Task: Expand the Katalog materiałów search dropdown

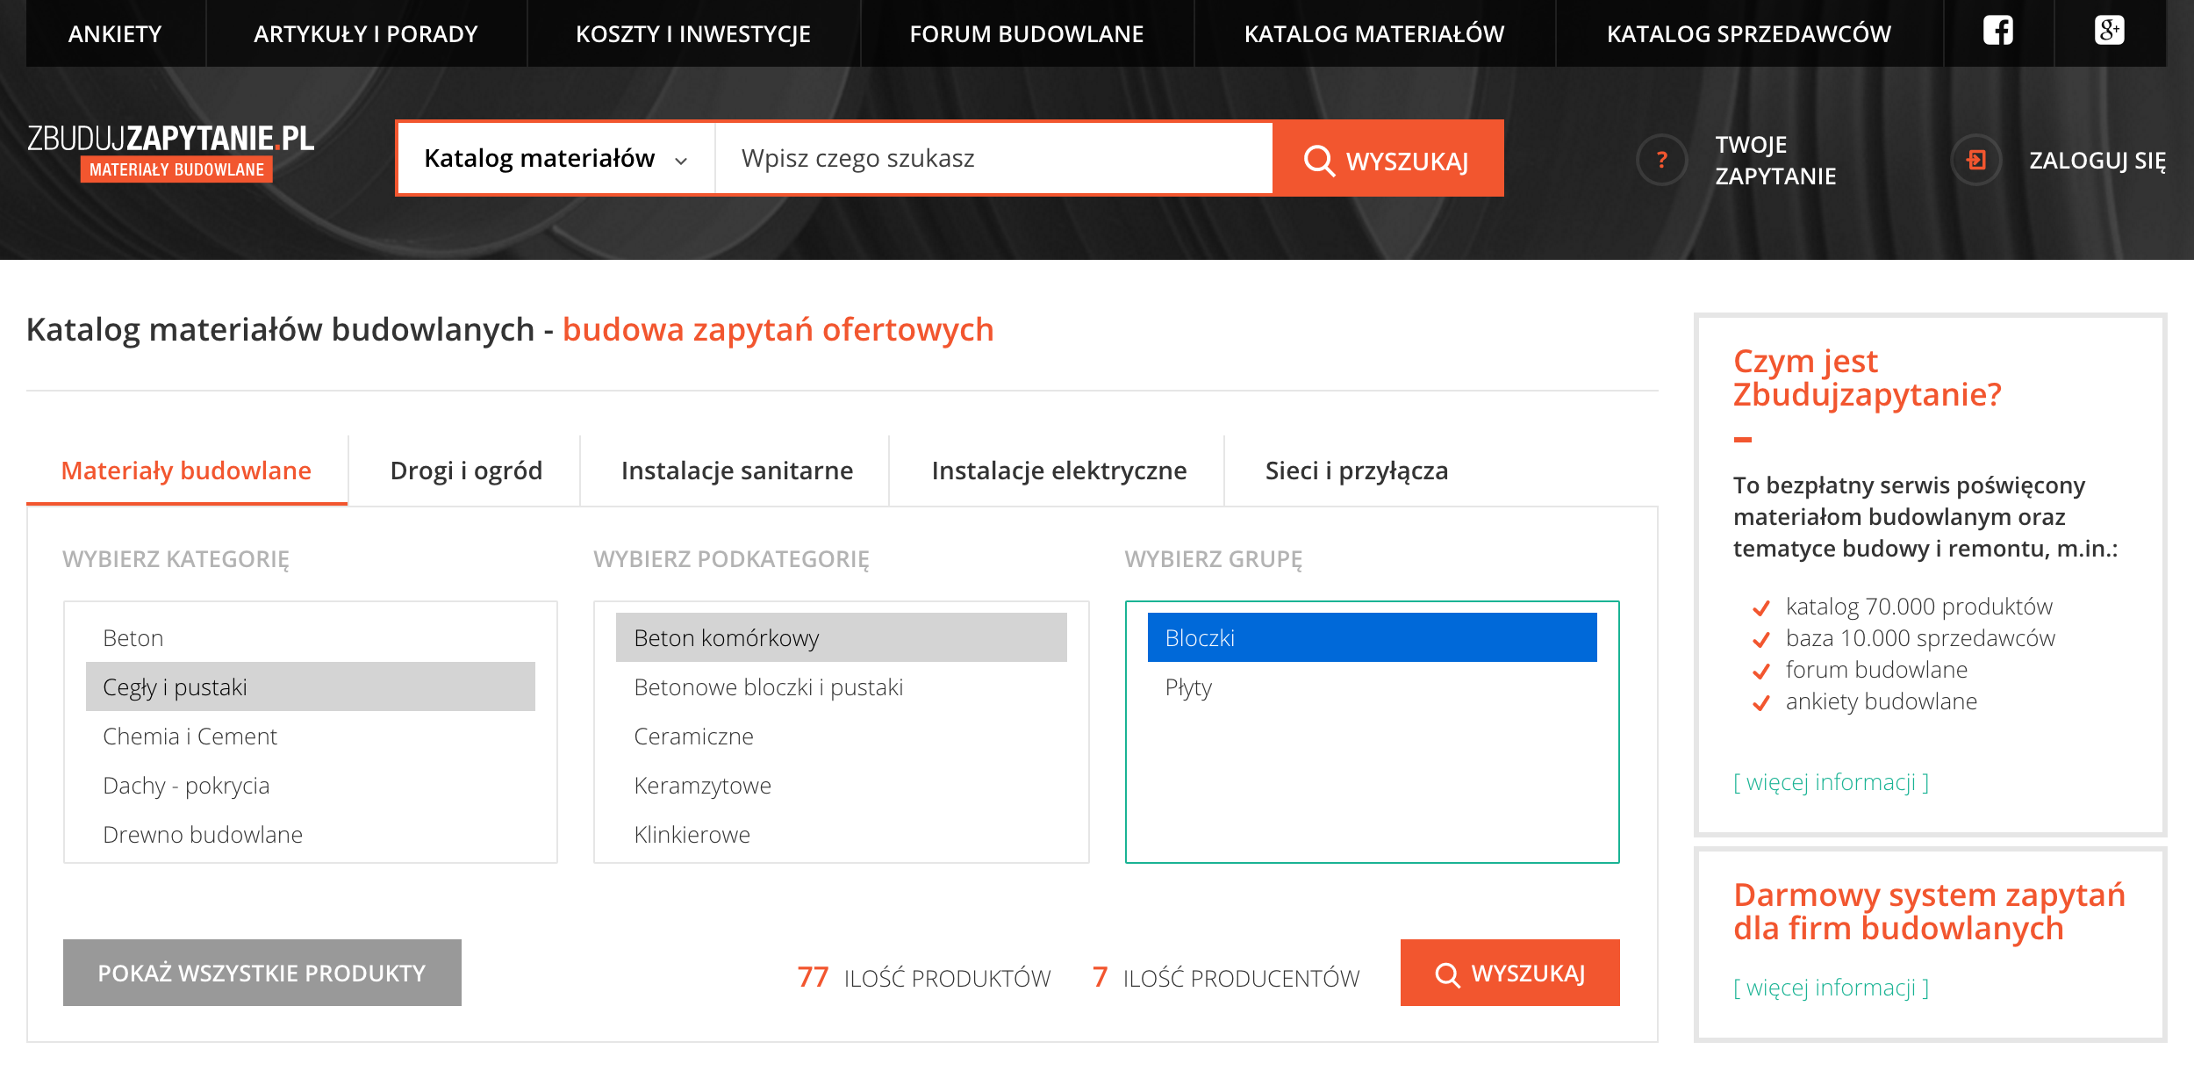Action: tap(556, 158)
